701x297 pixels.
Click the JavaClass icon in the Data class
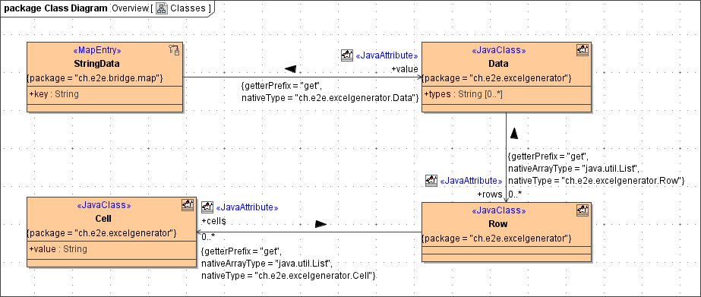tap(582, 49)
